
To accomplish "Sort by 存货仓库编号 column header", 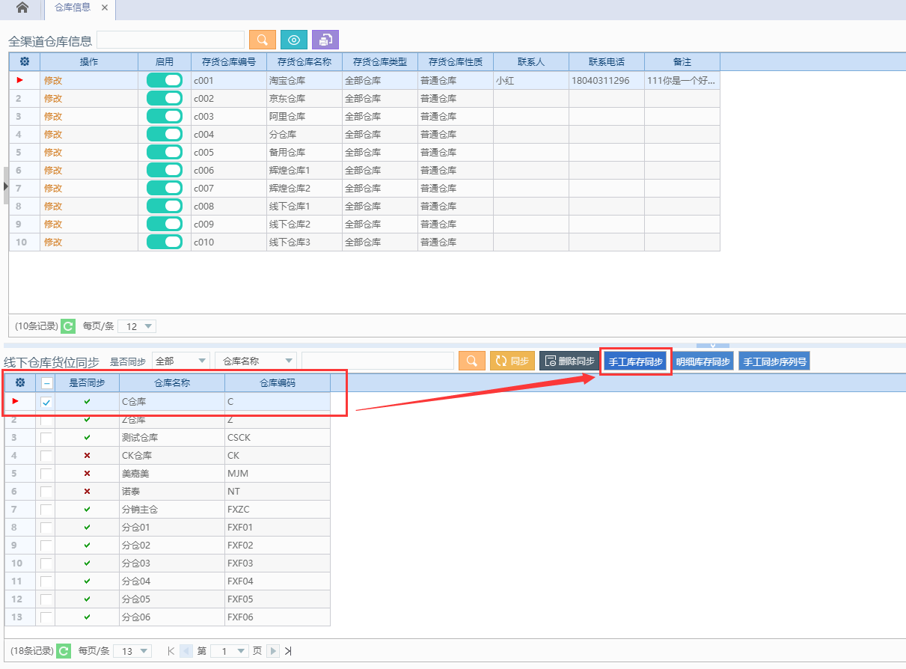I will point(229,61).
